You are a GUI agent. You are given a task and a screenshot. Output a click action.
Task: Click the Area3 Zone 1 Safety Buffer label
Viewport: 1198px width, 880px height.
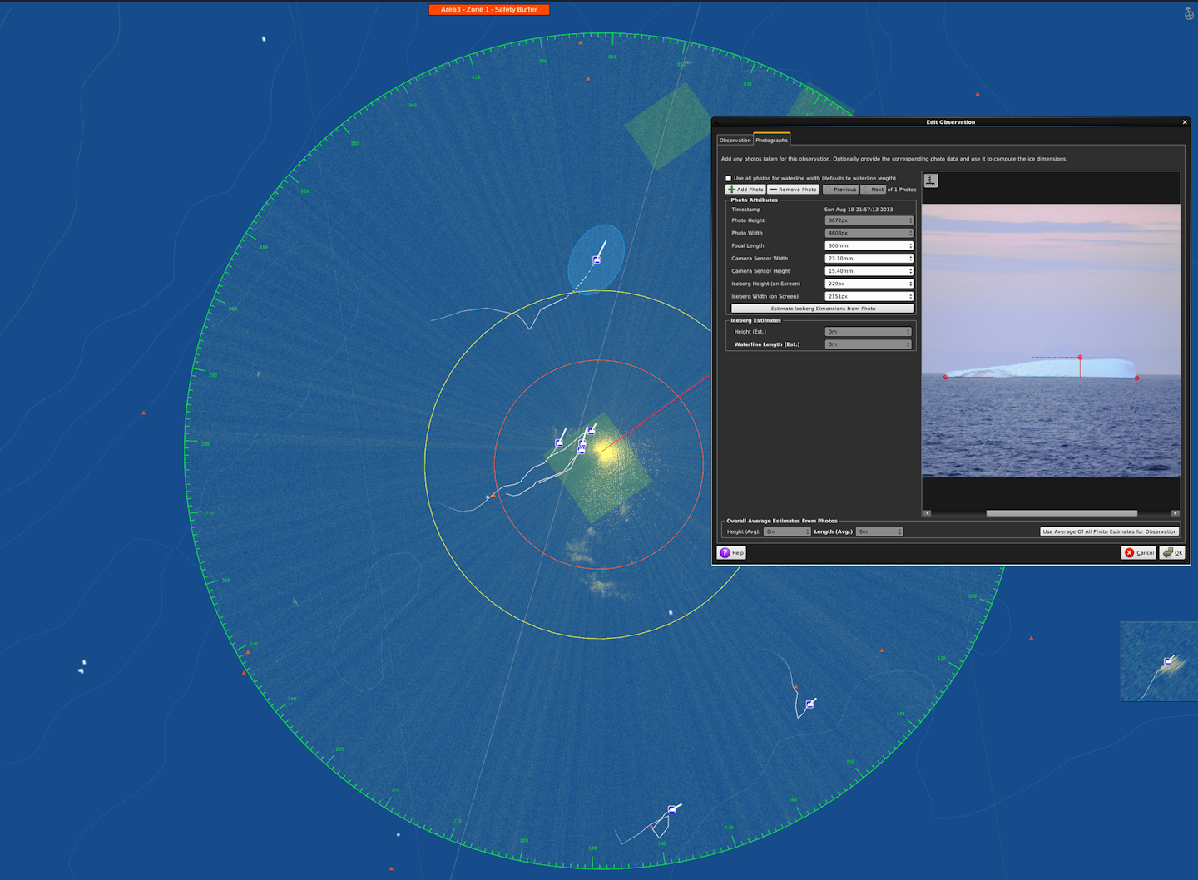tap(489, 9)
